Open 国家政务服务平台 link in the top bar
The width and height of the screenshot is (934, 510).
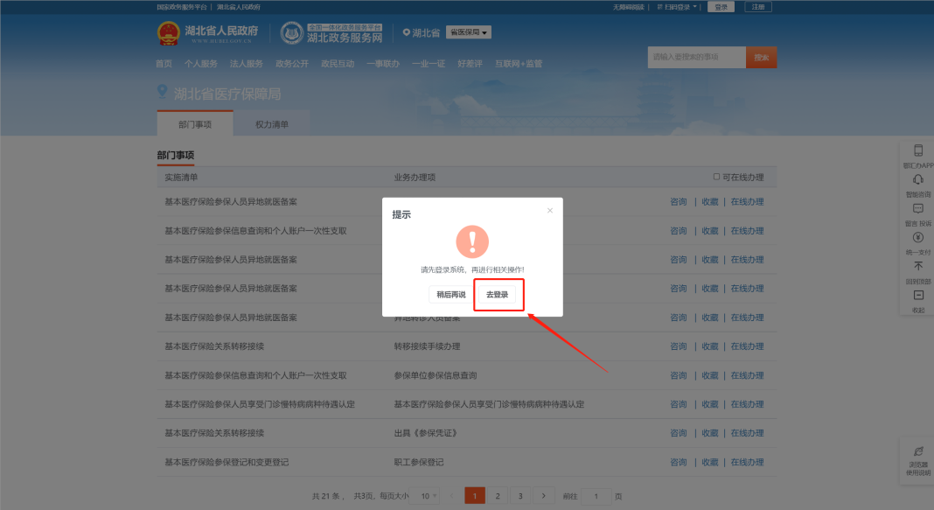(182, 7)
